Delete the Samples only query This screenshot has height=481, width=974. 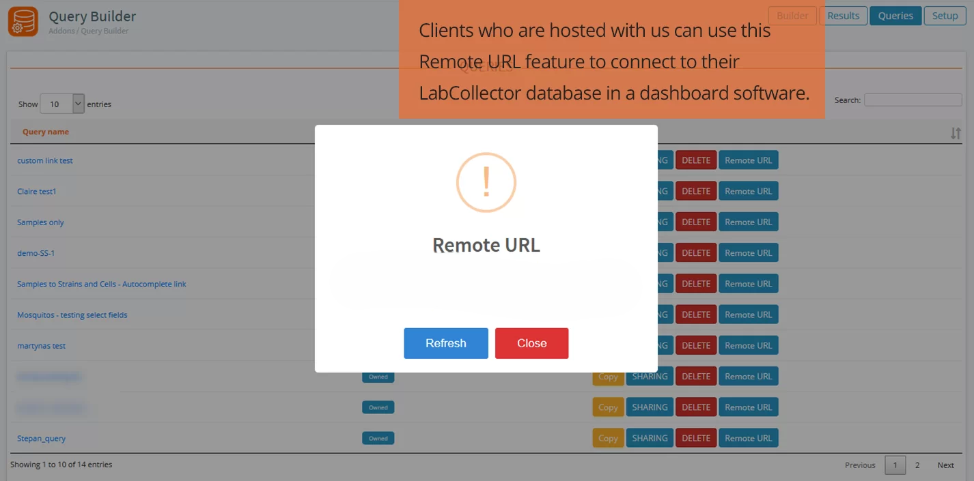coord(696,222)
